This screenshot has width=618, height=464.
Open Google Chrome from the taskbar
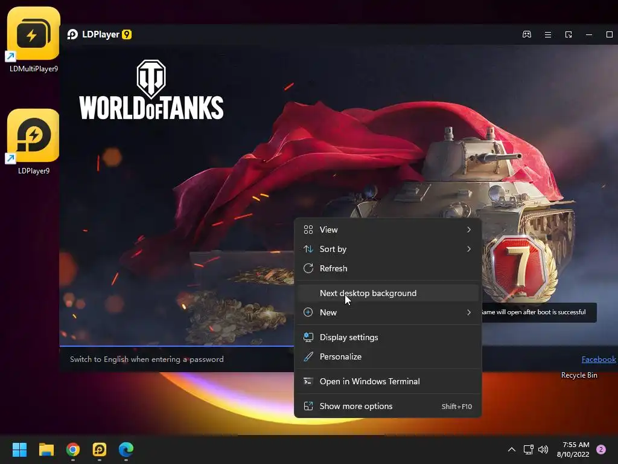pos(73,449)
